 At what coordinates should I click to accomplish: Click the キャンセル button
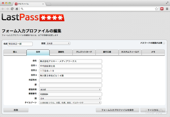point(153,110)
